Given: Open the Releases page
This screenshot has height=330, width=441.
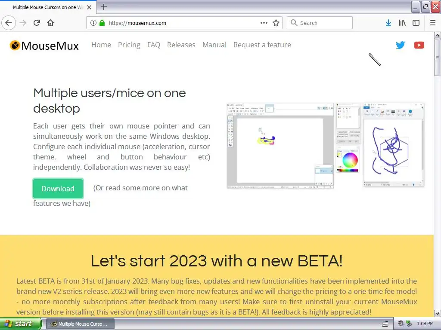Looking at the screenshot, I should [x=181, y=45].
